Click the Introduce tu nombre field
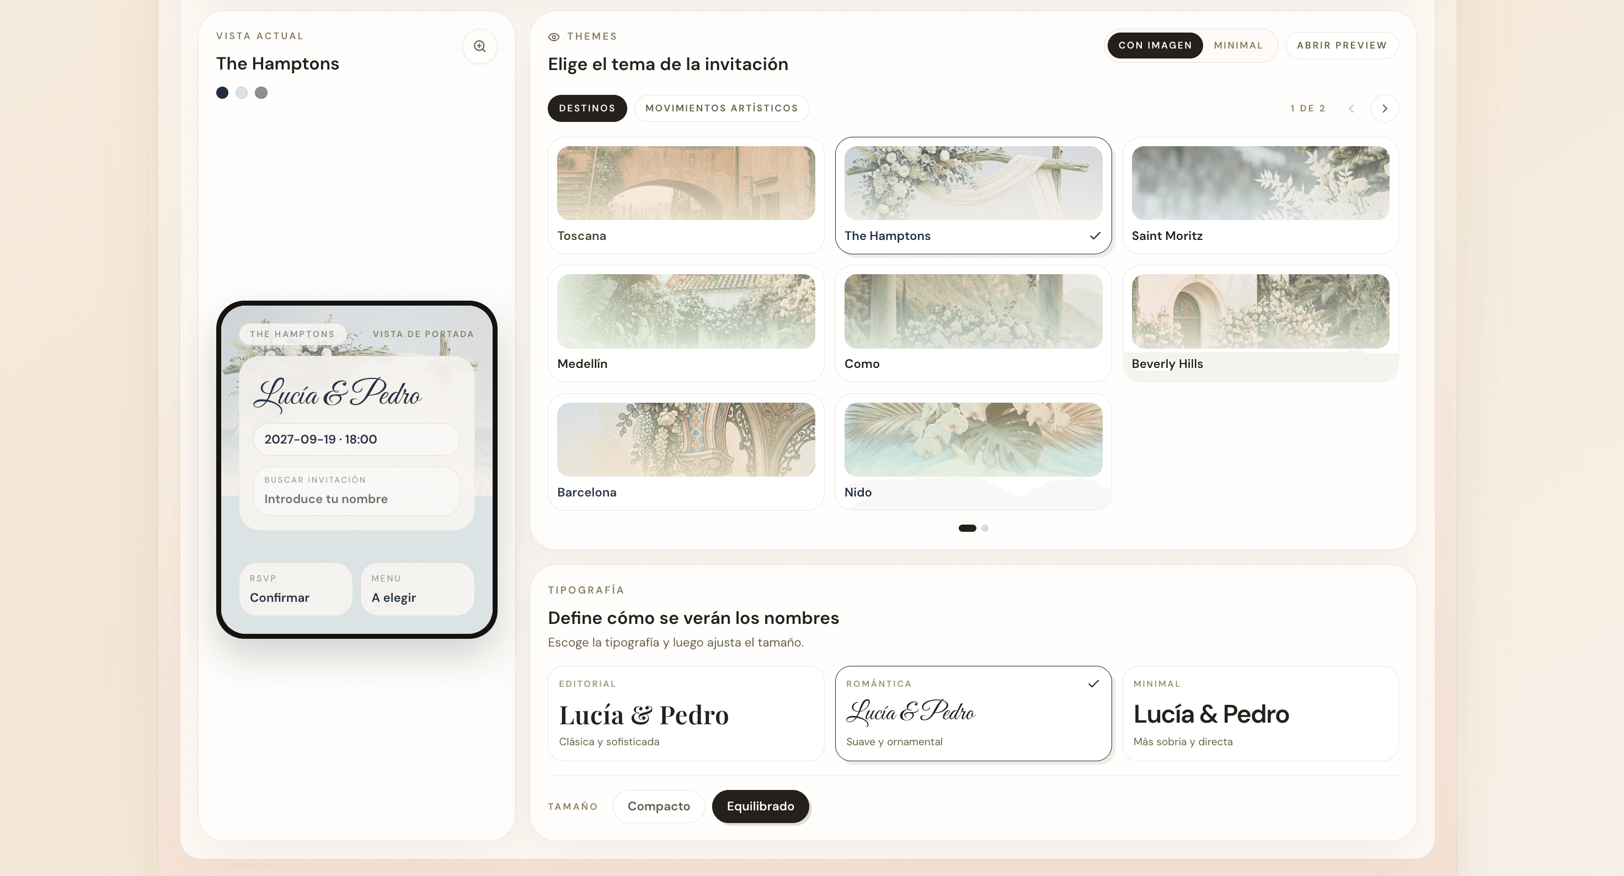This screenshot has height=876, width=1624. 356,491
